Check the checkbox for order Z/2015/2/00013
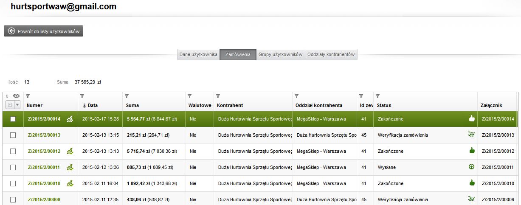Screen dimensions: 521x205 [x=13, y=135]
